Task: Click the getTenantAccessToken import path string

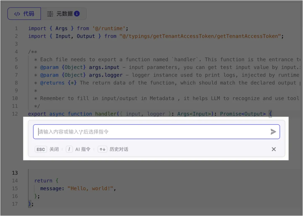Action: tap(200, 36)
